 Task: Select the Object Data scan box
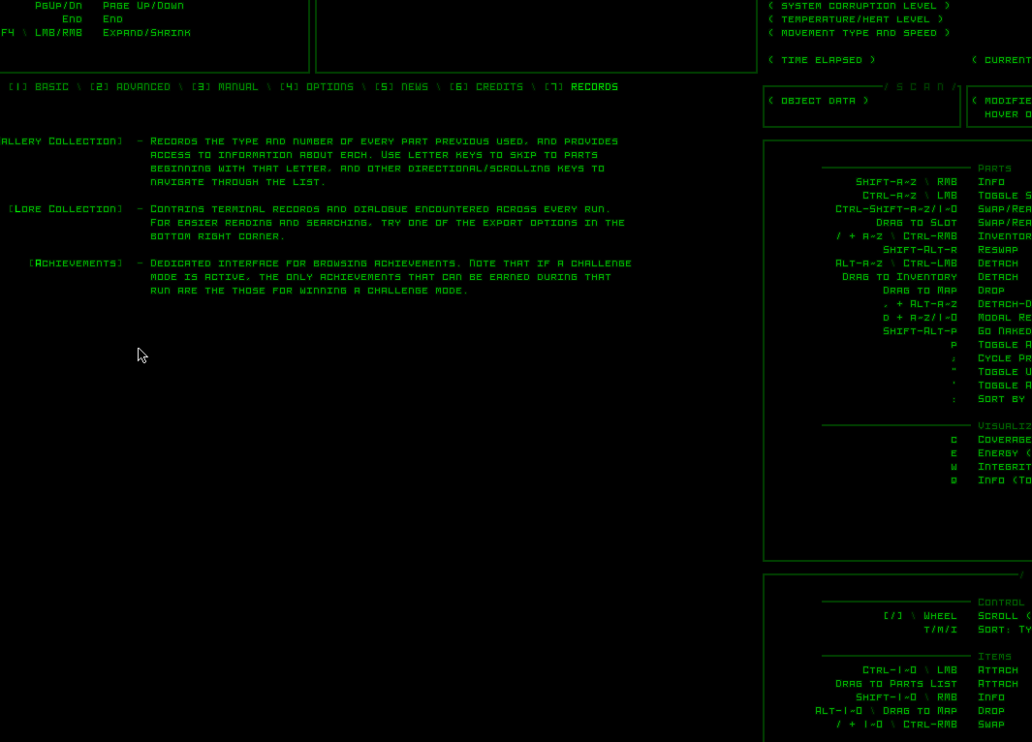pyautogui.click(x=819, y=101)
